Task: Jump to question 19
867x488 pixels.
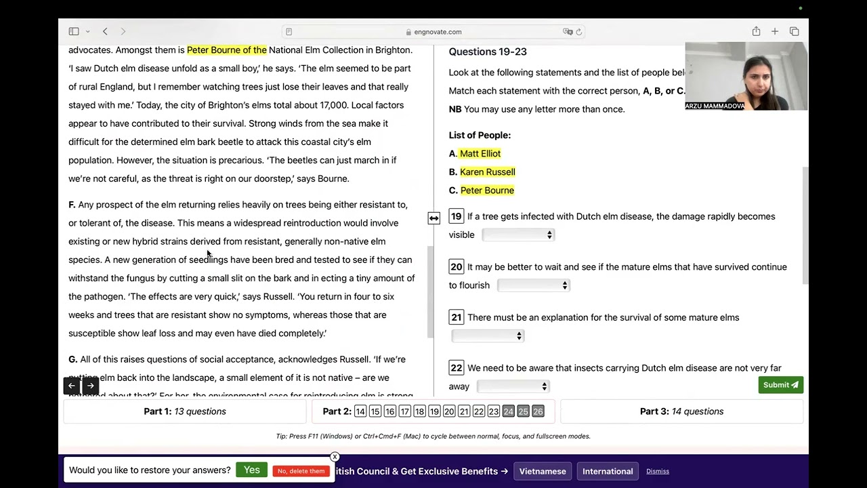Action: click(x=434, y=411)
